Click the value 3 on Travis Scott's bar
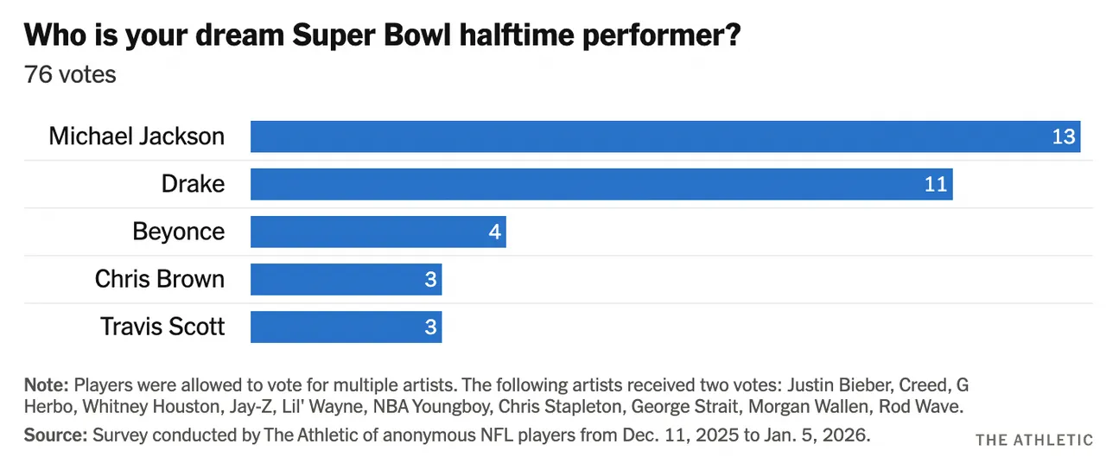 tap(431, 327)
